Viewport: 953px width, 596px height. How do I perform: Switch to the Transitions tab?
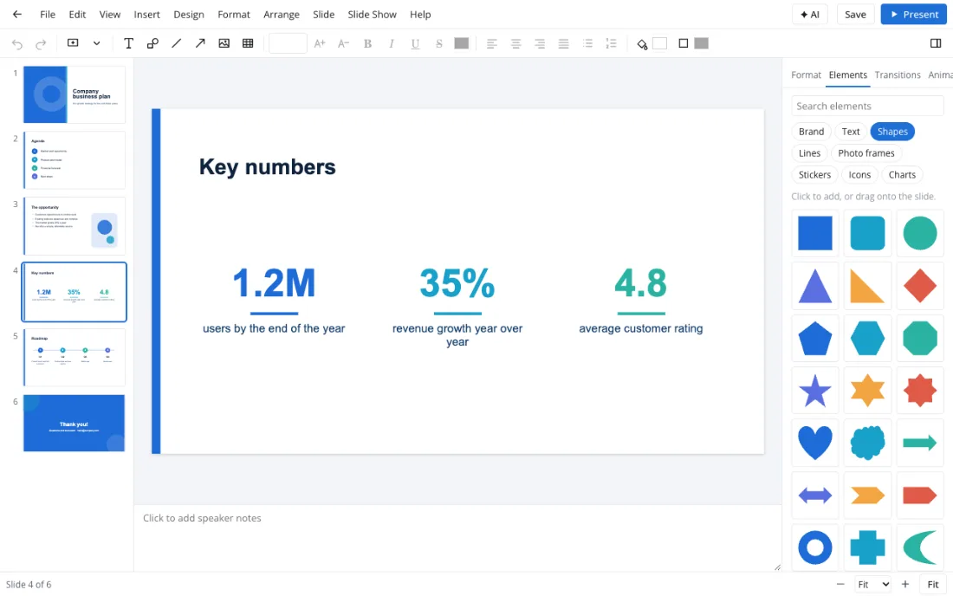pos(897,74)
